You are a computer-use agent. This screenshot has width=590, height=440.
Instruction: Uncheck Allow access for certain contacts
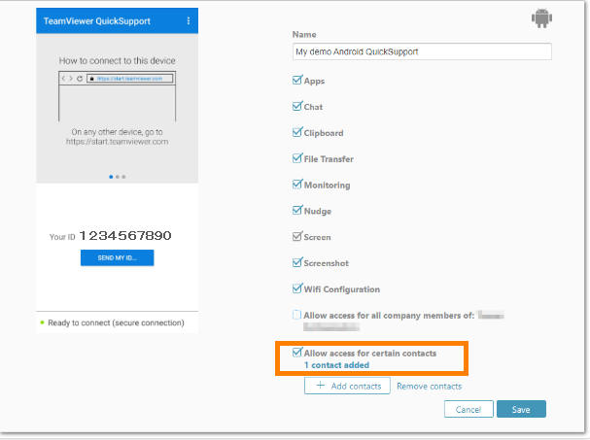click(297, 353)
